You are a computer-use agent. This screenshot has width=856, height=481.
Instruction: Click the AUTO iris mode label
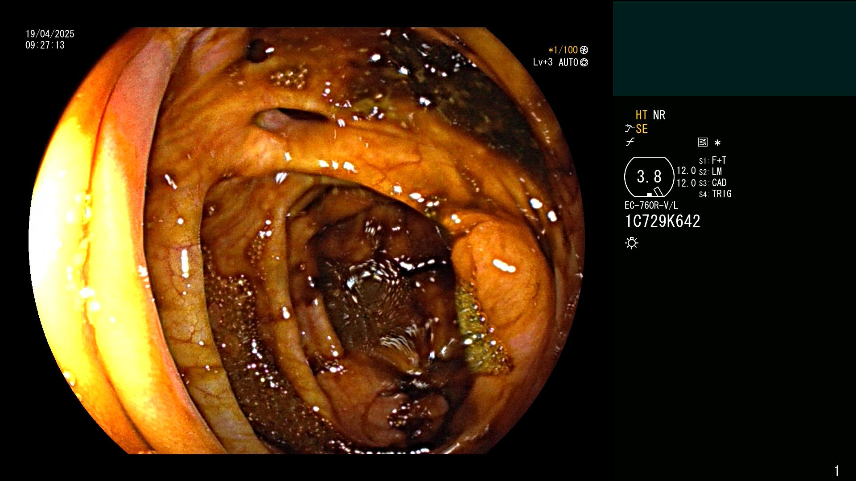(x=568, y=62)
